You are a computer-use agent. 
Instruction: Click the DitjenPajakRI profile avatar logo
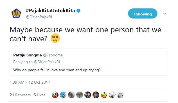[16, 13]
